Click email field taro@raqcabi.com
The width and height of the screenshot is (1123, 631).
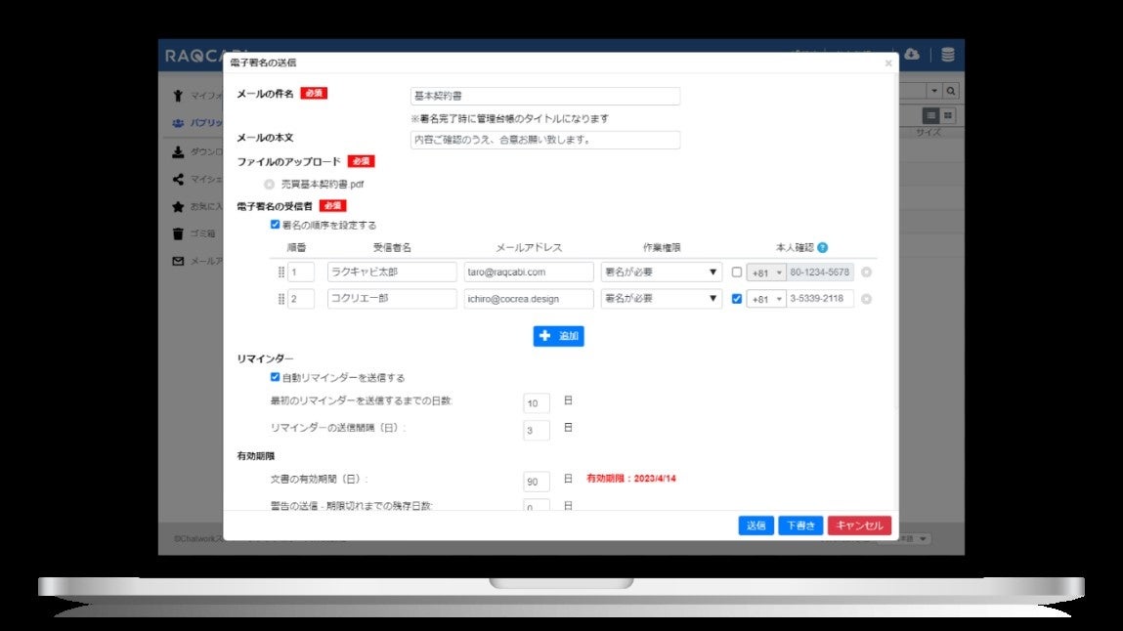529,272
